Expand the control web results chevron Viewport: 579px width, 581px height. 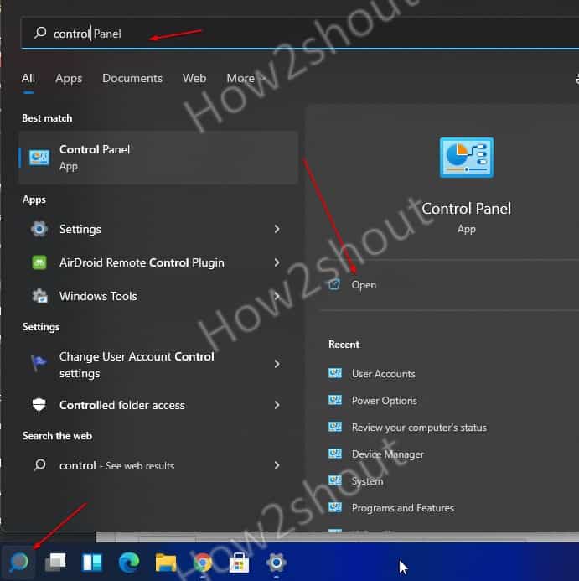[x=277, y=465]
